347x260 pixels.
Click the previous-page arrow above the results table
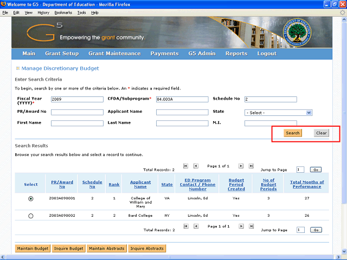click(x=196, y=166)
